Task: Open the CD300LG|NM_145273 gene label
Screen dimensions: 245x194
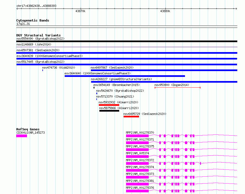Action: click(31, 133)
